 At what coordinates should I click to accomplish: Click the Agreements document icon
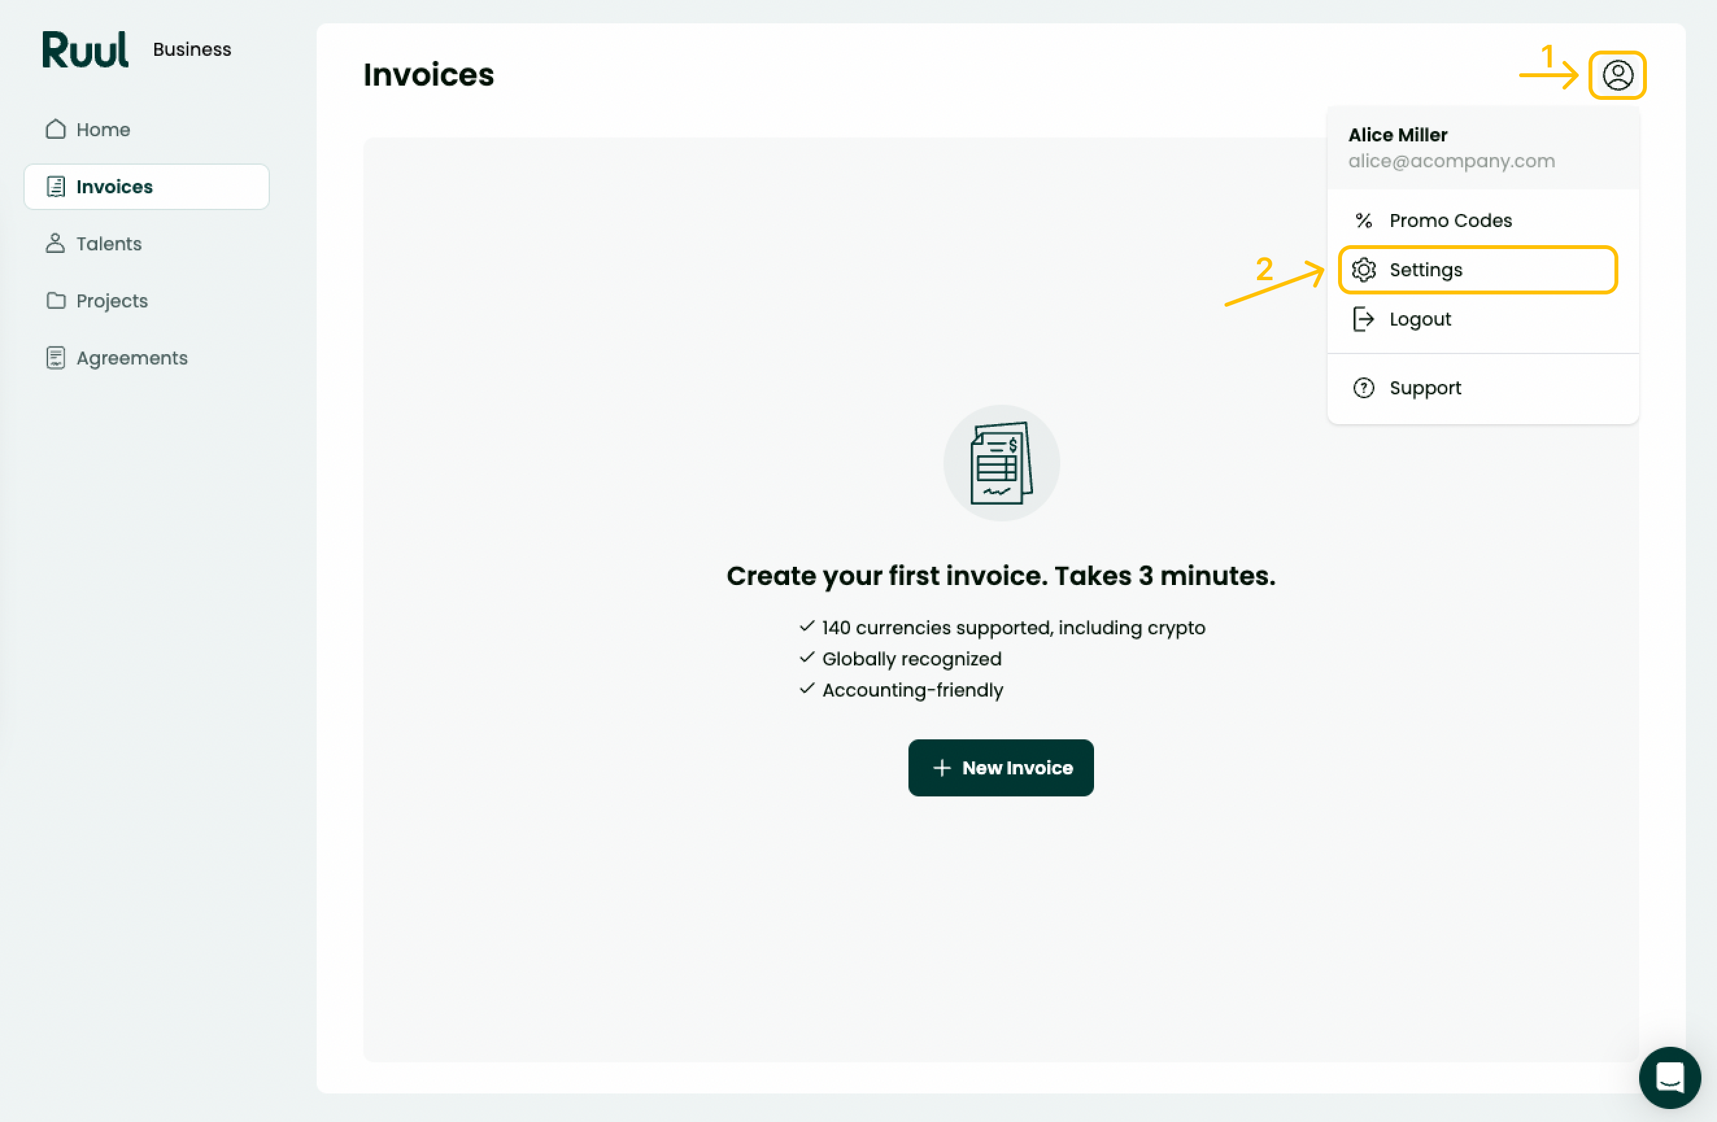pos(56,357)
